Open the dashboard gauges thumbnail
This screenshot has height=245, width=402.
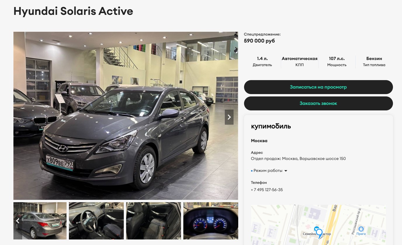[211, 221]
